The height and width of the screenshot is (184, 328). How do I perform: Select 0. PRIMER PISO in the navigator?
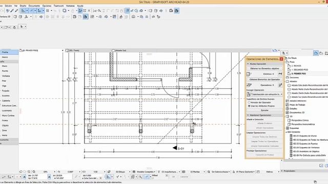pos(299,74)
